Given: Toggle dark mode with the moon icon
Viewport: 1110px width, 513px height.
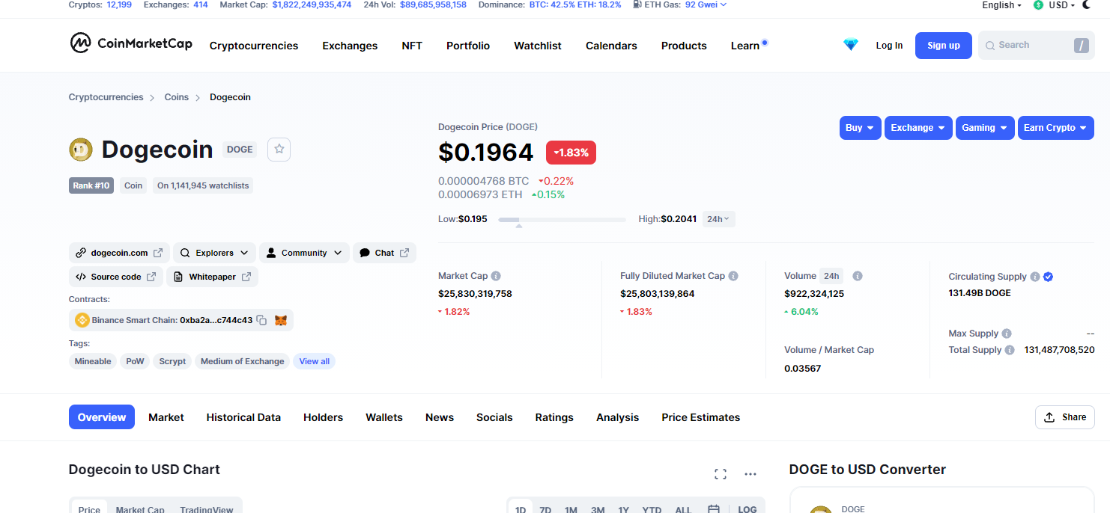Looking at the screenshot, I should (x=1087, y=4).
